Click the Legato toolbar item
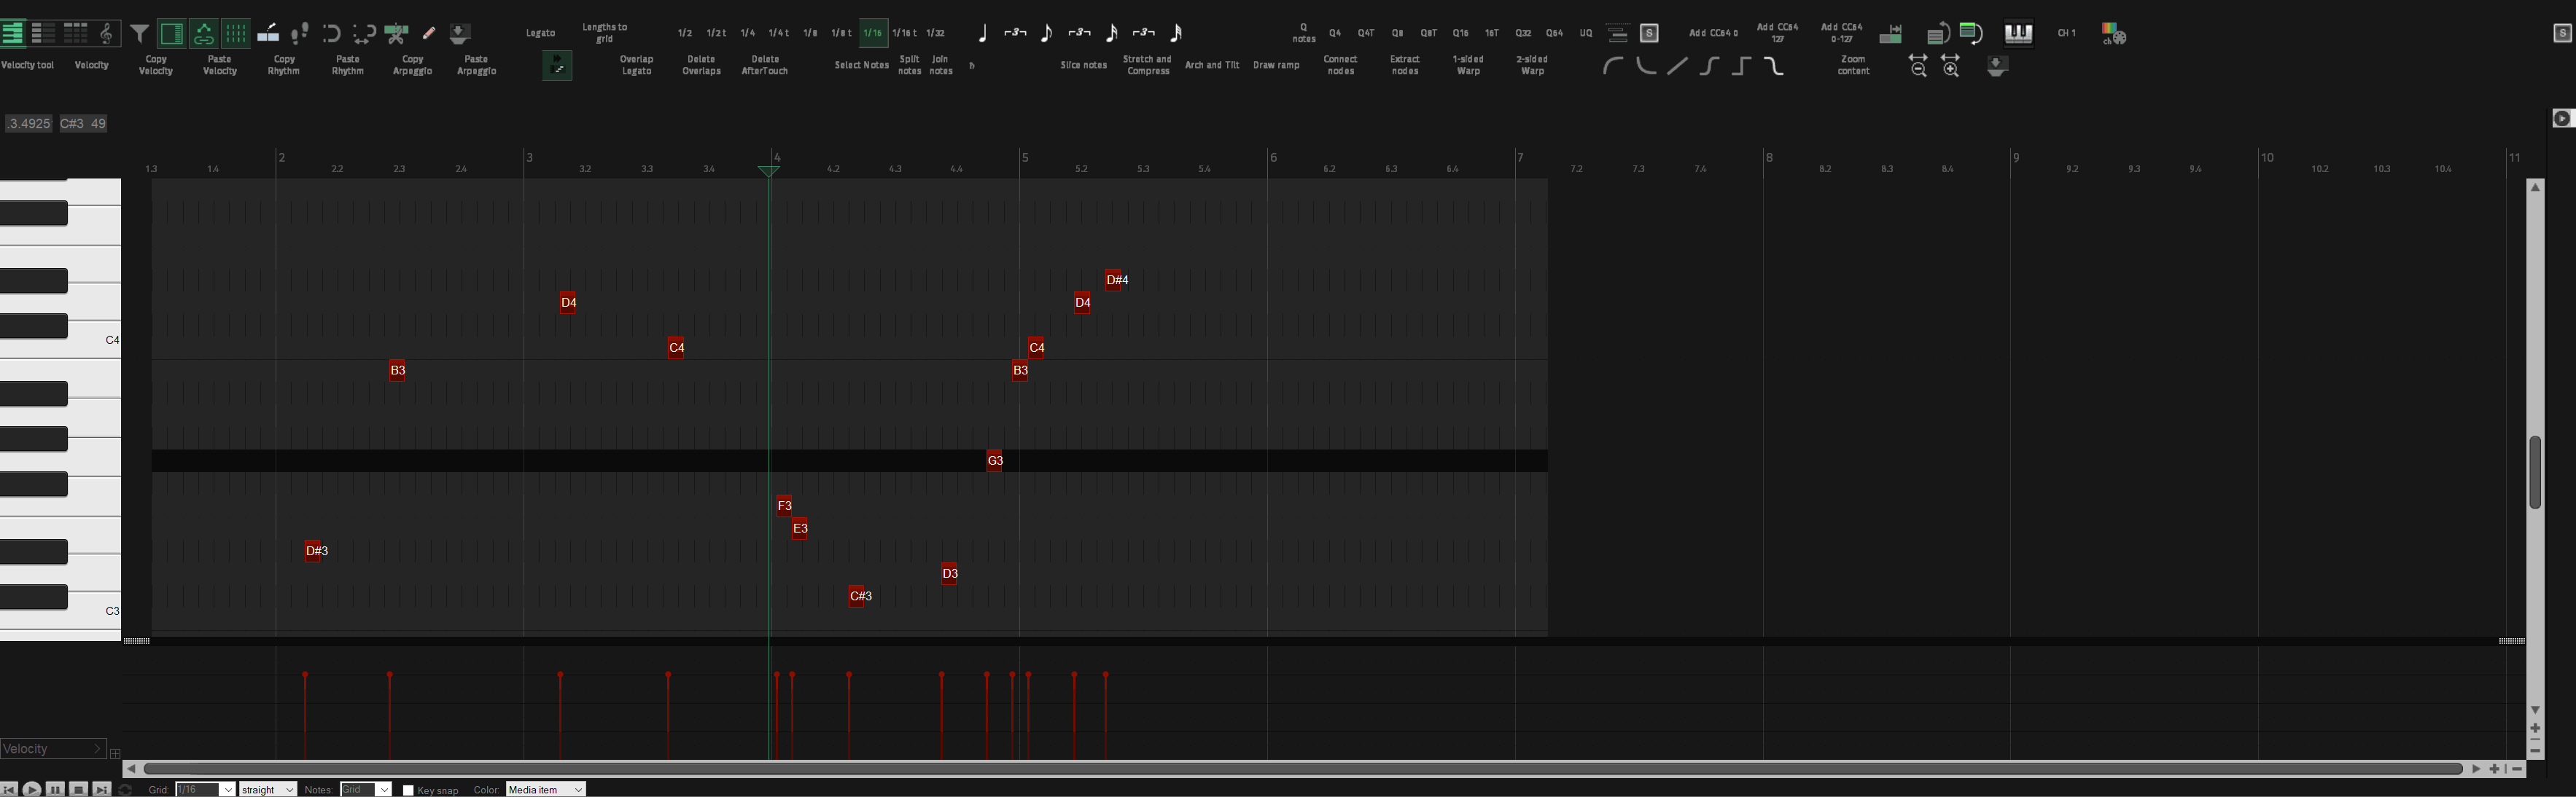This screenshot has width=2576, height=797. pyautogui.click(x=540, y=33)
